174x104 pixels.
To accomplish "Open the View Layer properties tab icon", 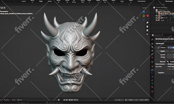I will coord(152,51).
